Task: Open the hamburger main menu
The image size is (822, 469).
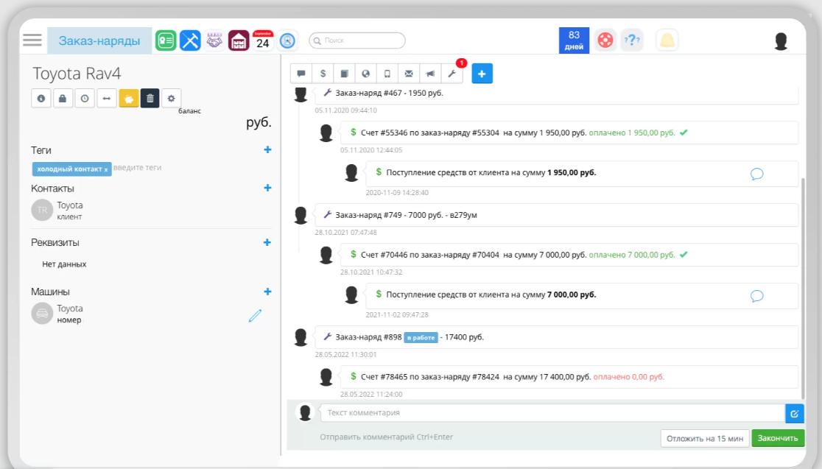Action: point(32,40)
